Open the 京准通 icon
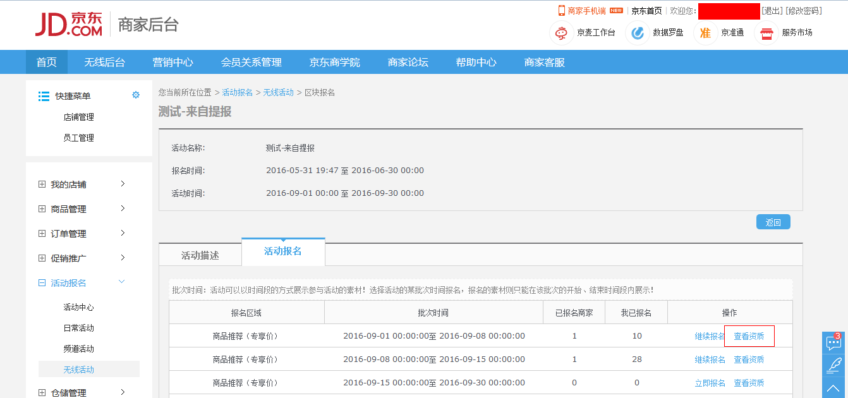Image resolution: width=848 pixels, height=398 pixels. [705, 33]
